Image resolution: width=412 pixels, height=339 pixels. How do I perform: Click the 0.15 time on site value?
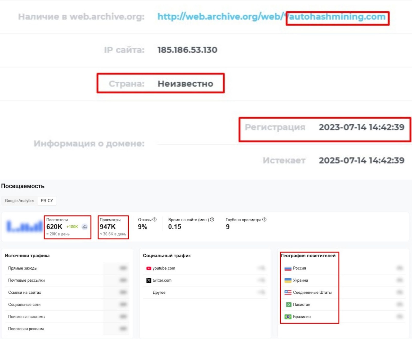(175, 227)
